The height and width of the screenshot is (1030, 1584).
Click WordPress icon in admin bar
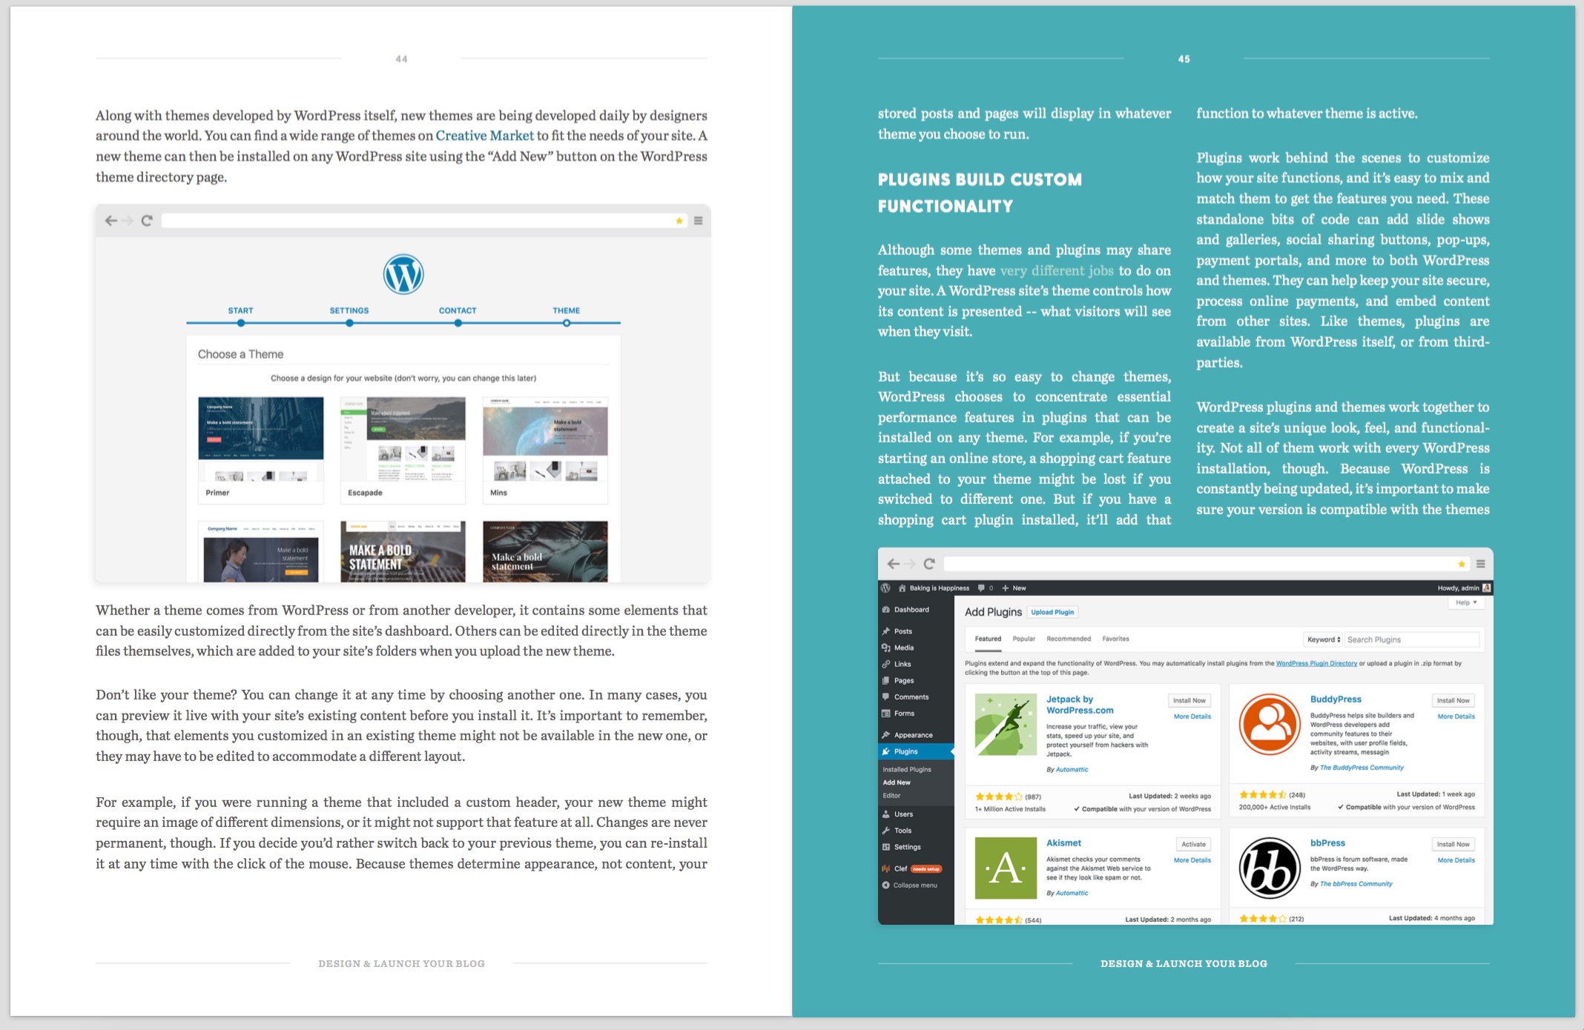(885, 588)
